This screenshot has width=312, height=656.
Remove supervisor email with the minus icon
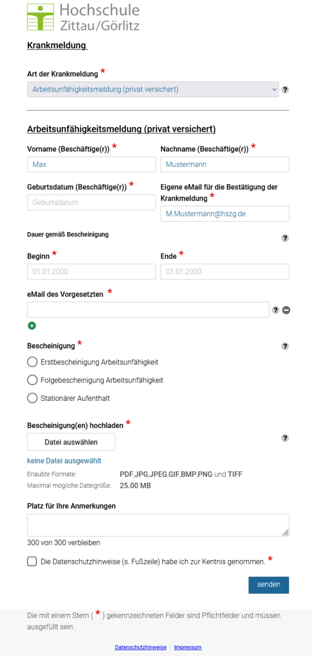pyautogui.click(x=286, y=310)
